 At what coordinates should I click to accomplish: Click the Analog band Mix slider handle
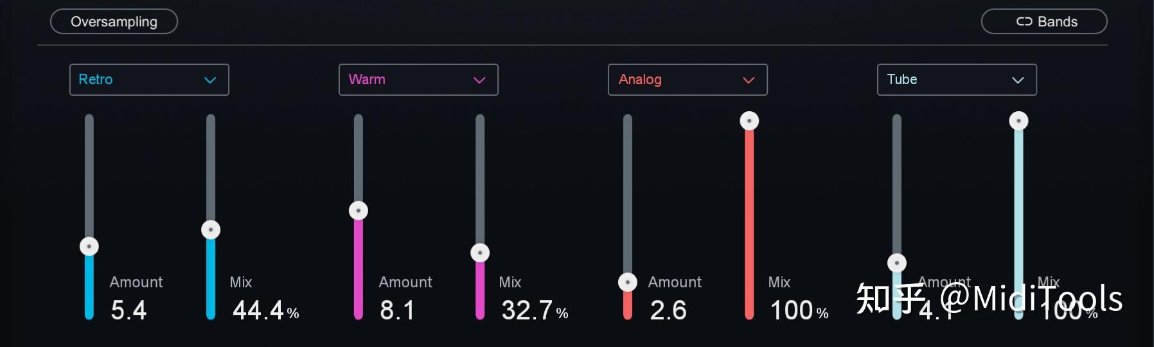(x=749, y=121)
